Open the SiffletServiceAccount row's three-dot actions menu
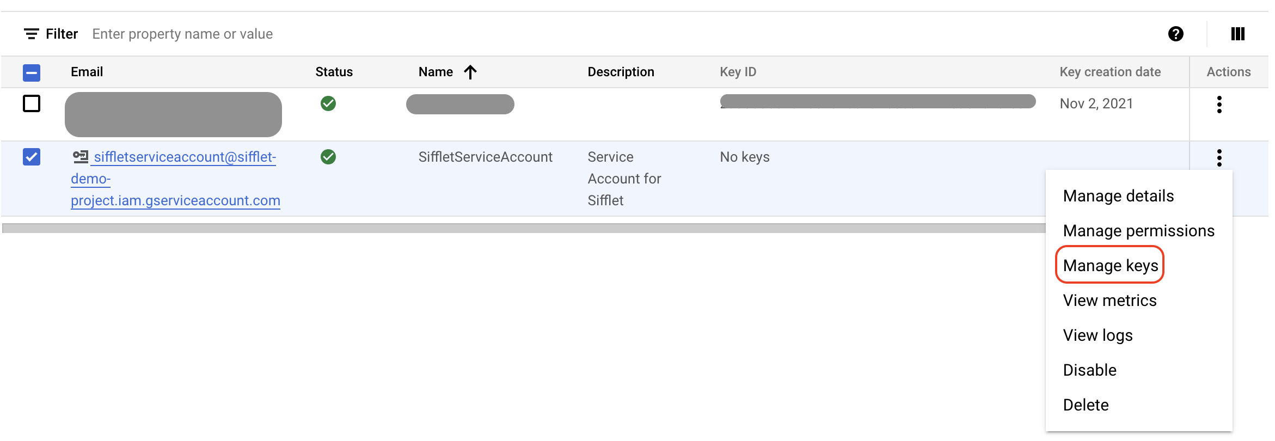The width and height of the screenshot is (1275, 441). (1219, 158)
